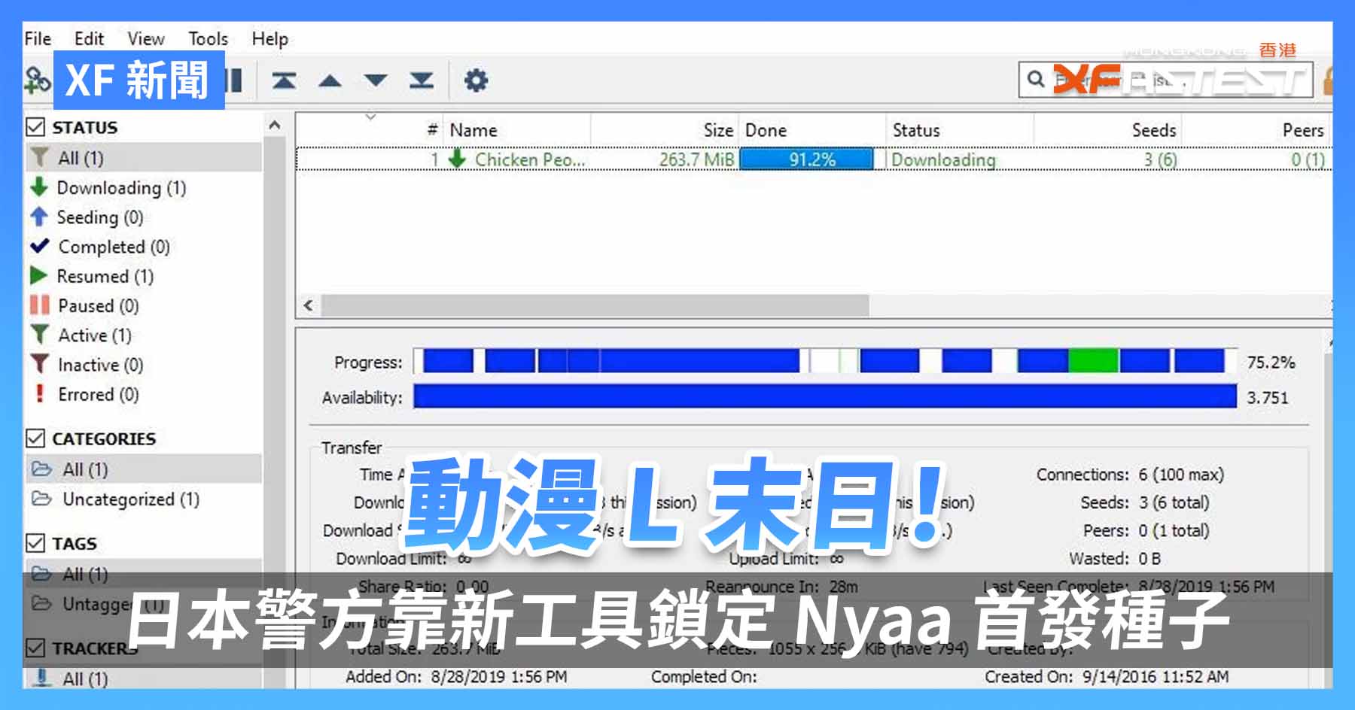Click the 91.2% done progress bar
Image resolution: width=1355 pixels, height=710 pixels.
coord(807,159)
